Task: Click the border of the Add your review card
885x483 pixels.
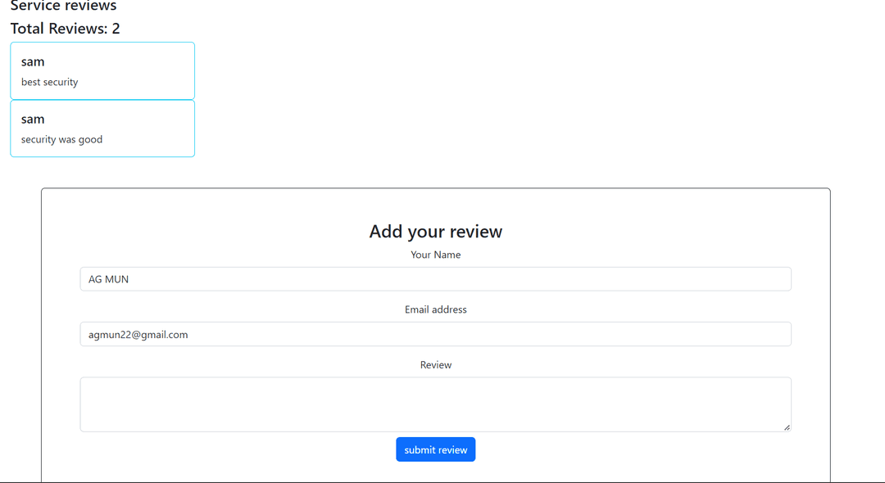Action: pos(435,188)
